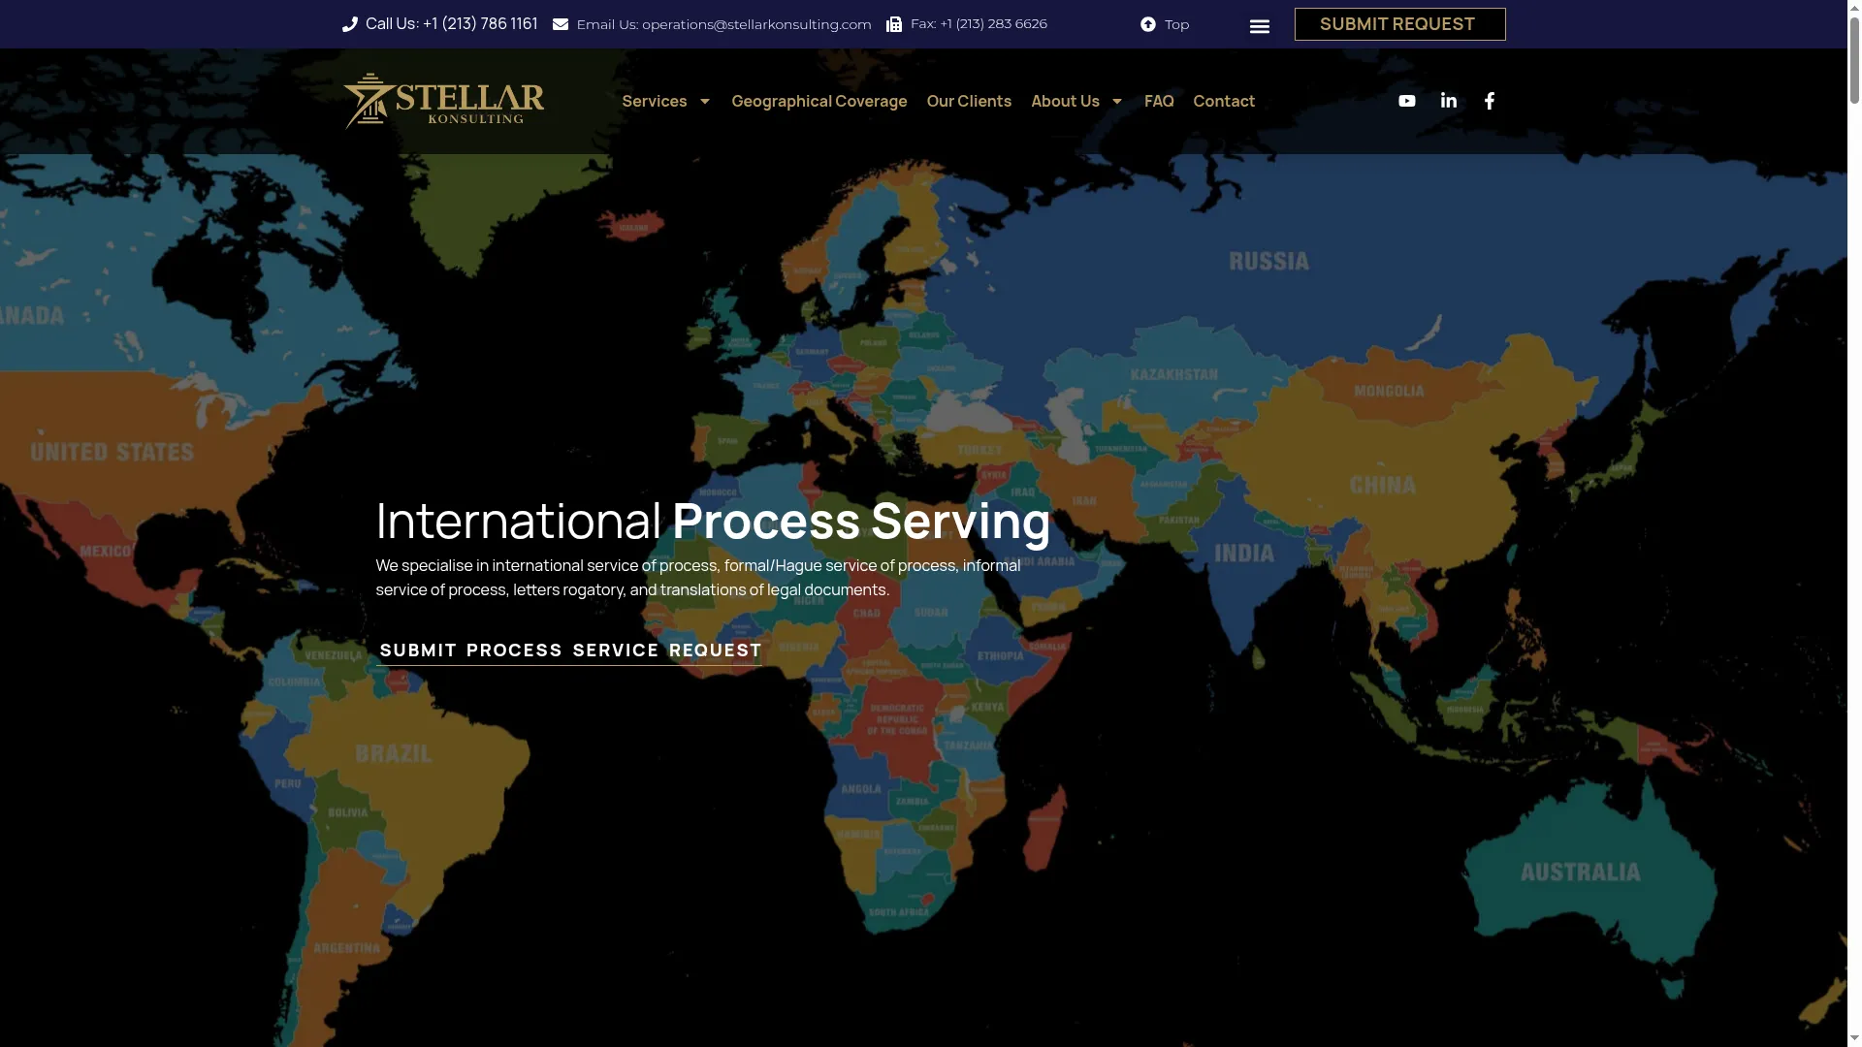Viewport: 1862px width, 1047px height.
Task: Click the fax icon beside the fax number
Action: coord(894,24)
